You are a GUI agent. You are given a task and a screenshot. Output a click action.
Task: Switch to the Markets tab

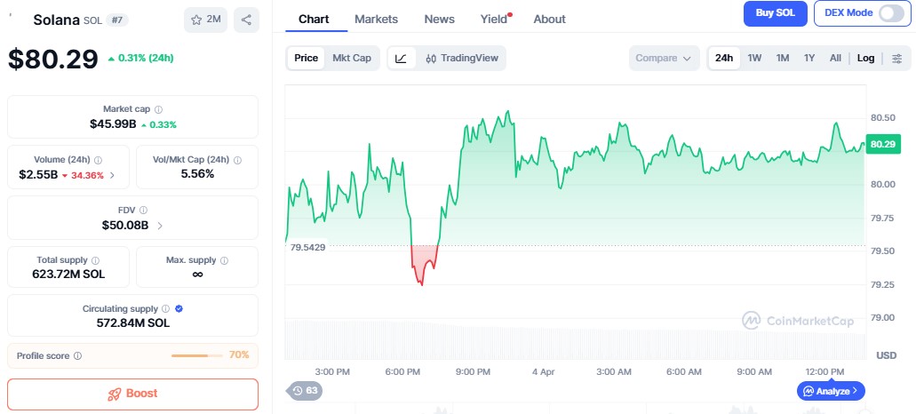[376, 19]
